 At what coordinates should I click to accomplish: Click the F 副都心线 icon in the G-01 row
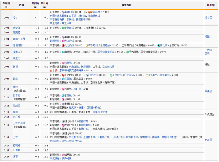(x=89, y=12)
